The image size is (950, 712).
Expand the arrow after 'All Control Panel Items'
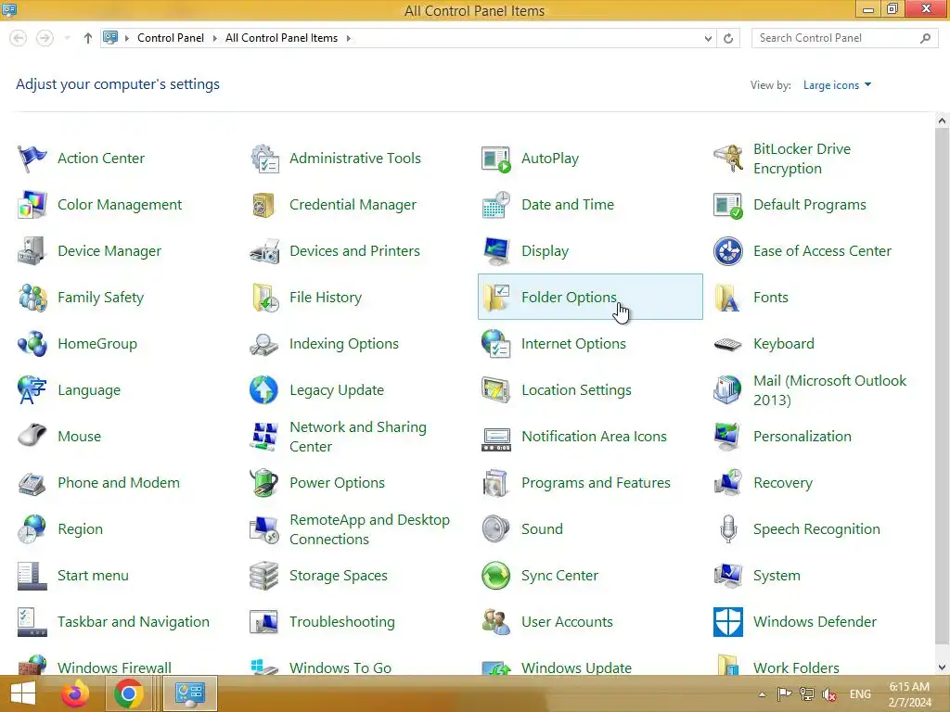click(349, 38)
